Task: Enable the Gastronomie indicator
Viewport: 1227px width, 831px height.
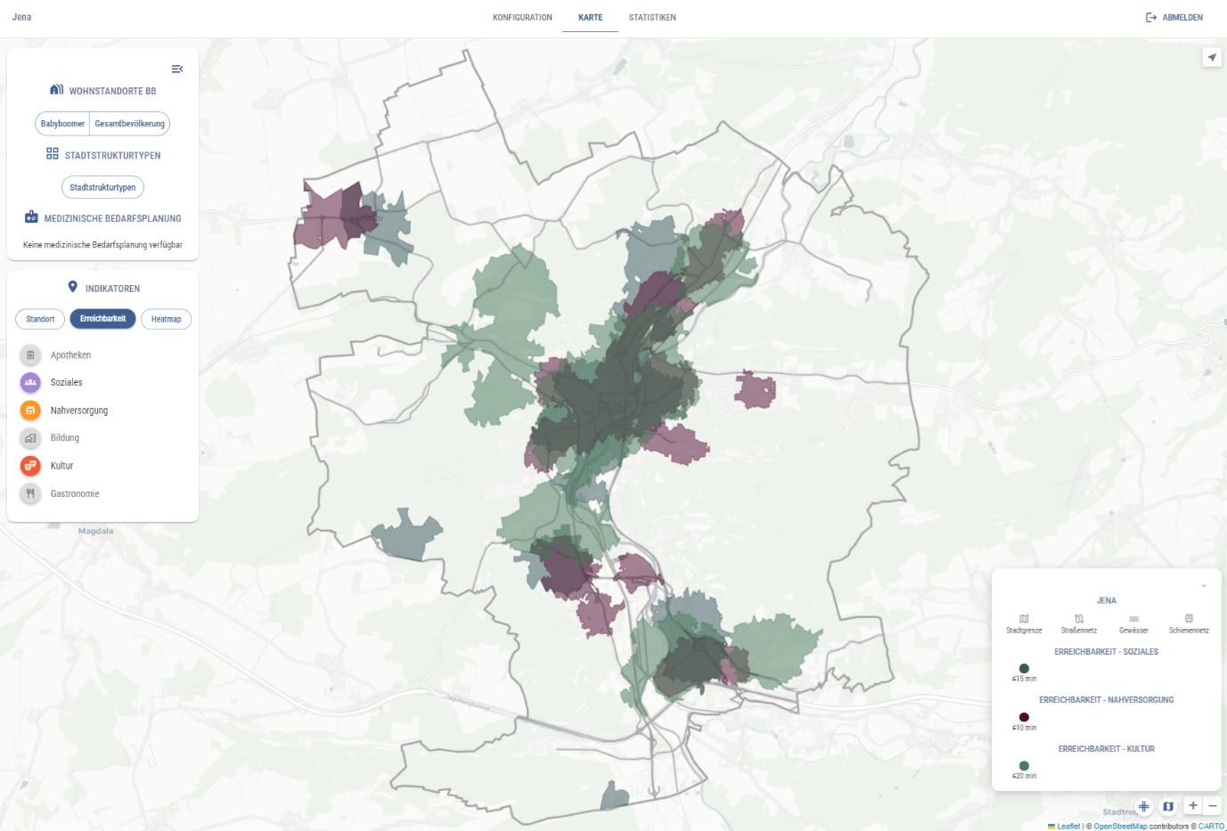Action: 31,493
